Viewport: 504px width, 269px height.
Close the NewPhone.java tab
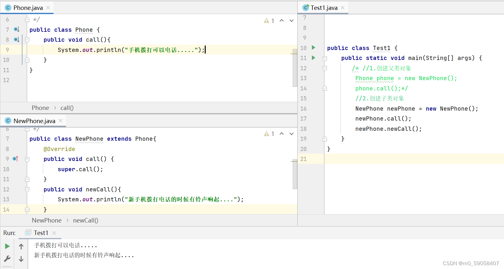coord(61,121)
